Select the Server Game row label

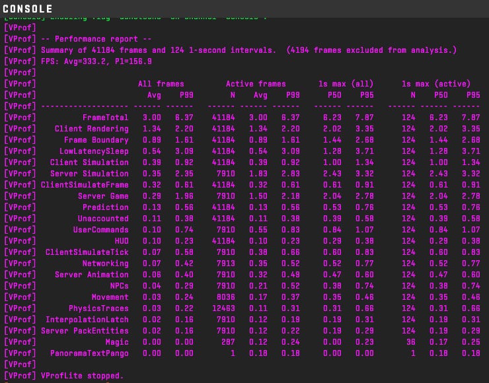(103, 196)
